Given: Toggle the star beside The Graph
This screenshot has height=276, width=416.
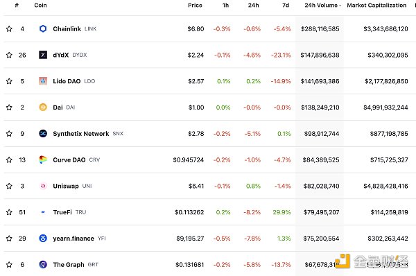Looking at the screenshot, I should pos(9,264).
